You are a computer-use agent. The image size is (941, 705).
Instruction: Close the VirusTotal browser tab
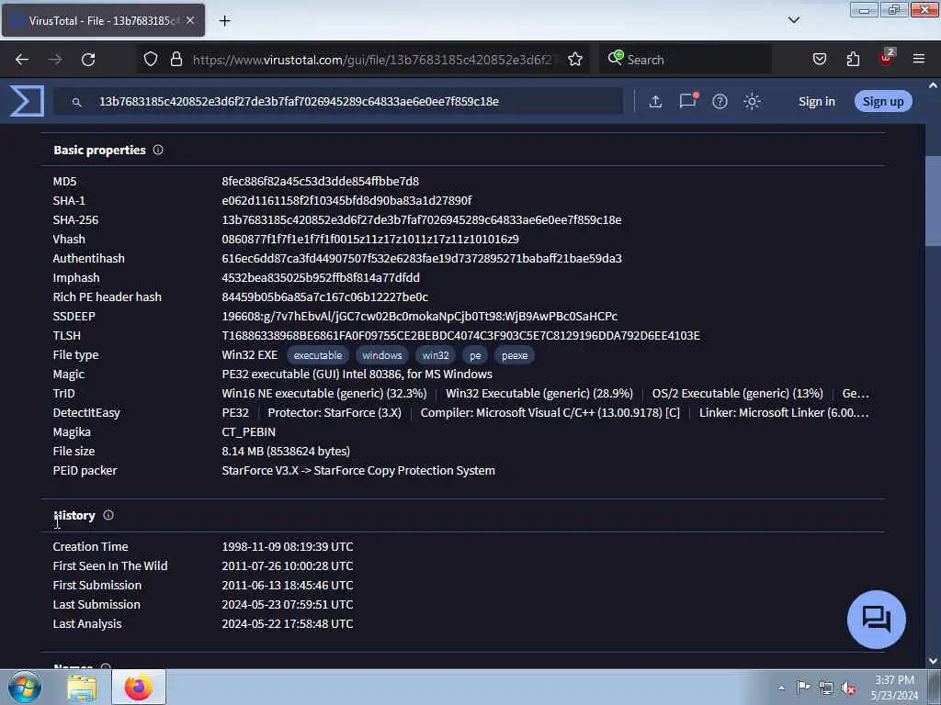tap(189, 20)
